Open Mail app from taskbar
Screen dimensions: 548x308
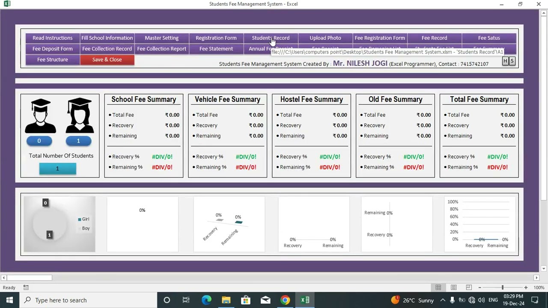pyautogui.click(x=265, y=300)
